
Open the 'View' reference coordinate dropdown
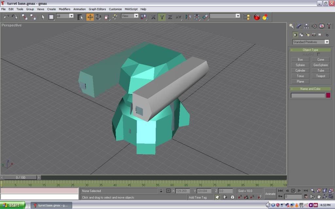coord(130,16)
